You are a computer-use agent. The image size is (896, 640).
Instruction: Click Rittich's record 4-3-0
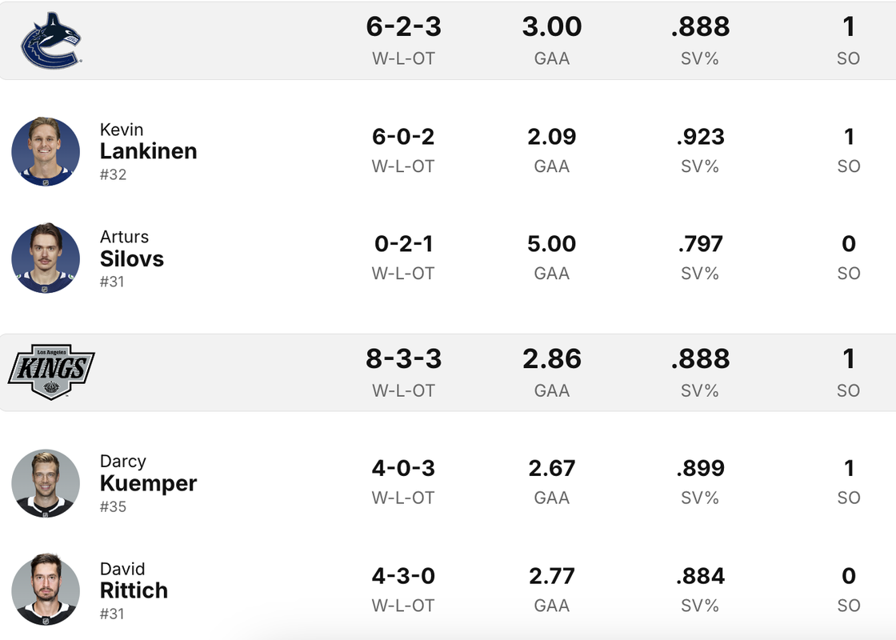click(403, 576)
